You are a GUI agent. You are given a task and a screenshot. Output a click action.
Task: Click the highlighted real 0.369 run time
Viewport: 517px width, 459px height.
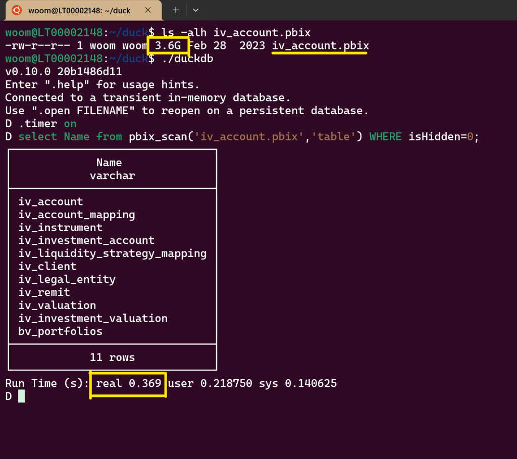click(128, 384)
